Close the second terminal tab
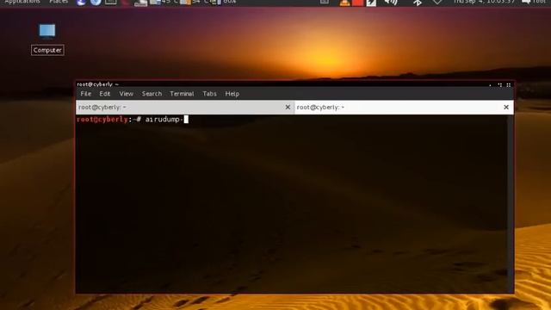The width and height of the screenshot is (551, 310). (506, 107)
